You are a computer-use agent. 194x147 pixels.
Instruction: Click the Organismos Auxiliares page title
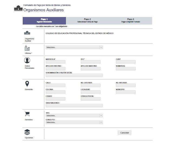coord(44,10)
